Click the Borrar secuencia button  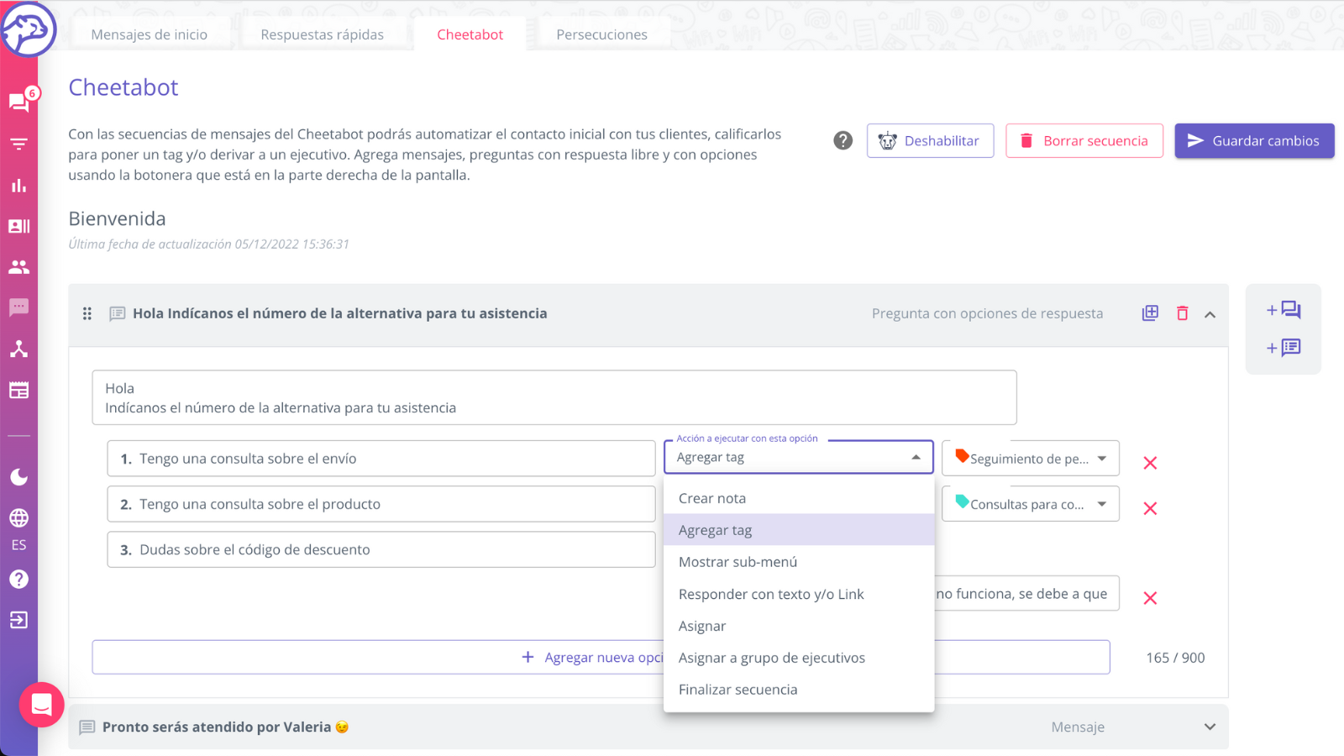click(x=1084, y=141)
